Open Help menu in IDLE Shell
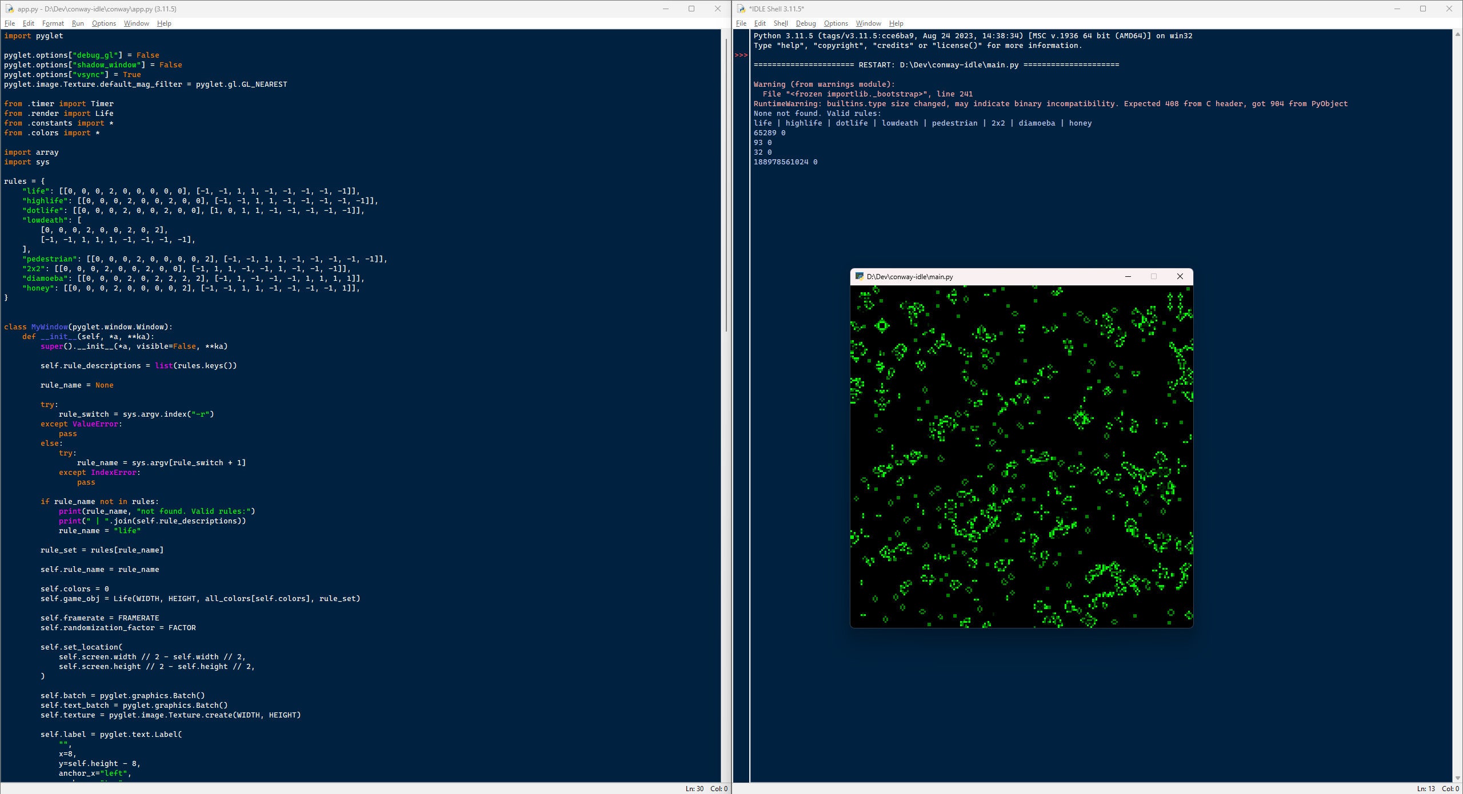The width and height of the screenshot is (1463, 794). (896, 23)
